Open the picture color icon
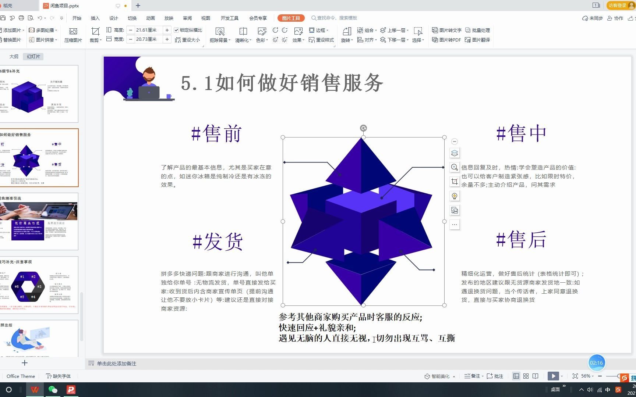The height and width of the screenshot is (397, 636). click(262, 31)
